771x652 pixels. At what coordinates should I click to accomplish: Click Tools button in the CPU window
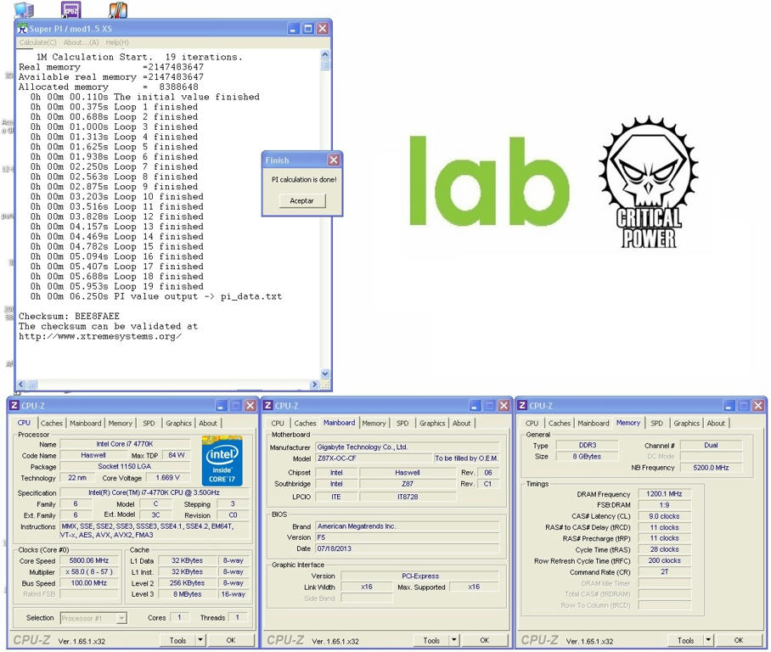(x=178, y=640)
